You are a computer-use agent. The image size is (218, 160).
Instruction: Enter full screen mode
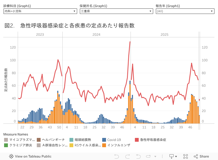click(186, 156)
